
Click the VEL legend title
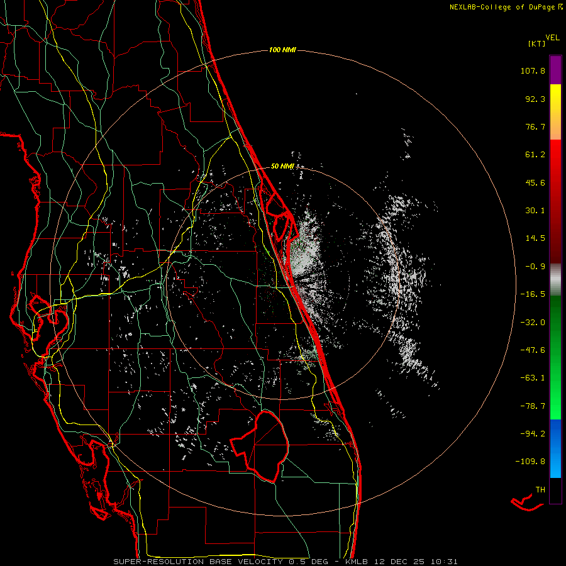[552, 38]
